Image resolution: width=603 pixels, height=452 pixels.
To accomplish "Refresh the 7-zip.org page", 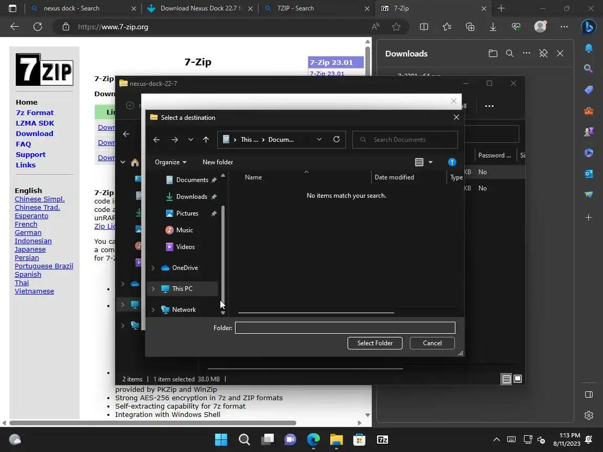I will point(38,27).
